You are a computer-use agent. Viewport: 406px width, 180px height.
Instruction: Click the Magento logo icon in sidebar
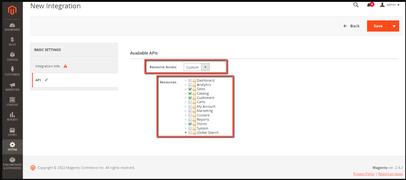coord(12,10)
